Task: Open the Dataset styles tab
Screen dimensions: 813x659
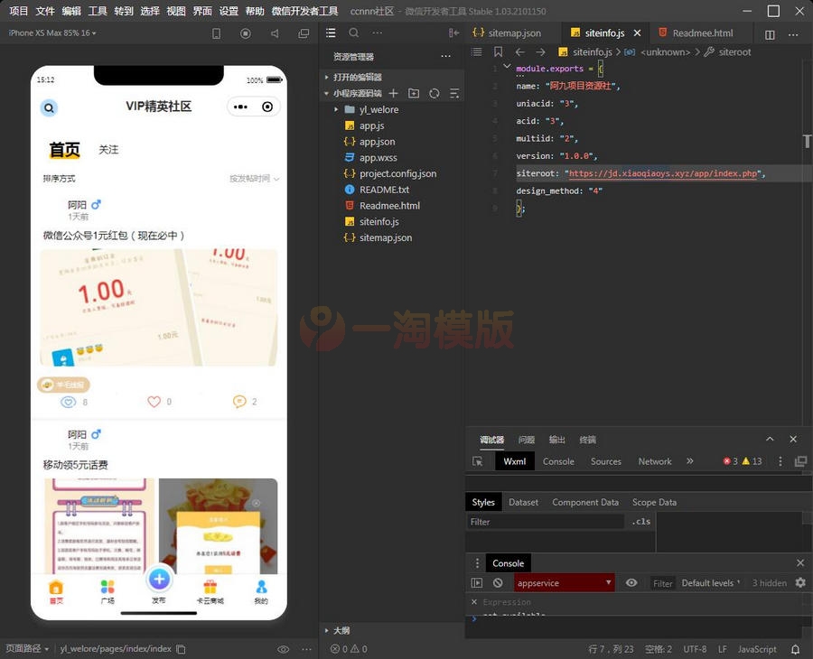Action: [523, 502]
